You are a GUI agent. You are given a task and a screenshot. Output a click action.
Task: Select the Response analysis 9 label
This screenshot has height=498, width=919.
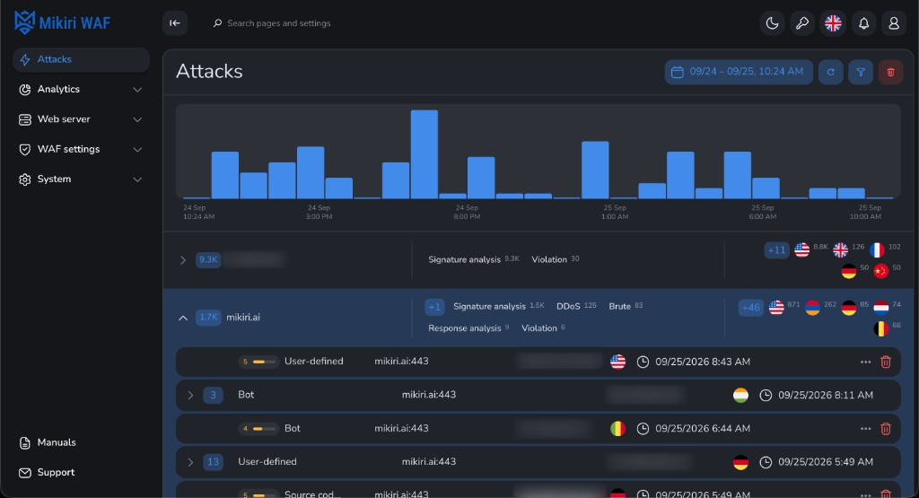[x=468, y=328]
